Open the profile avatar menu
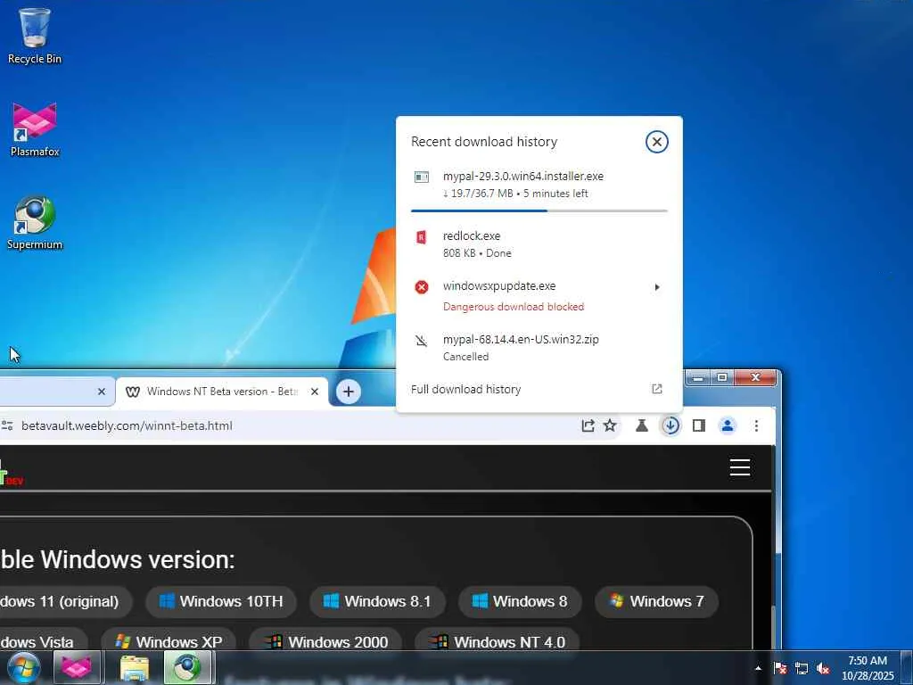Image resolution: width=913 pixels, height=685 pixels. tap(728, 425)
